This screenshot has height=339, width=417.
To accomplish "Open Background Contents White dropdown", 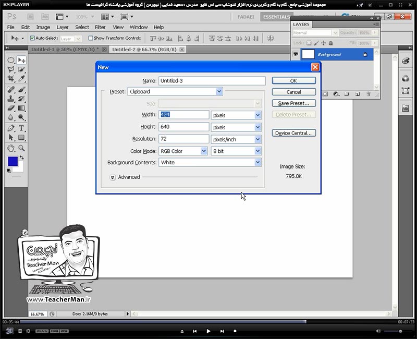I will click(x=210, y=162).
